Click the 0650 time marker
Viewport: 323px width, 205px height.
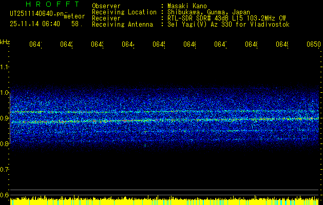314,44
